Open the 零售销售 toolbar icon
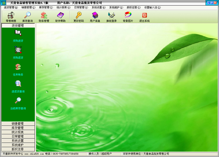Viewport: 219px width, 157px height. pyautogui.click(x=11, y=17)
